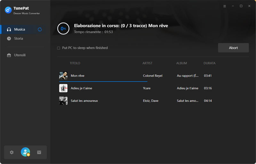Click the toolbox icon beside Utensili
This screenshot has width=256, height=164.
click(x=9, y=55)
